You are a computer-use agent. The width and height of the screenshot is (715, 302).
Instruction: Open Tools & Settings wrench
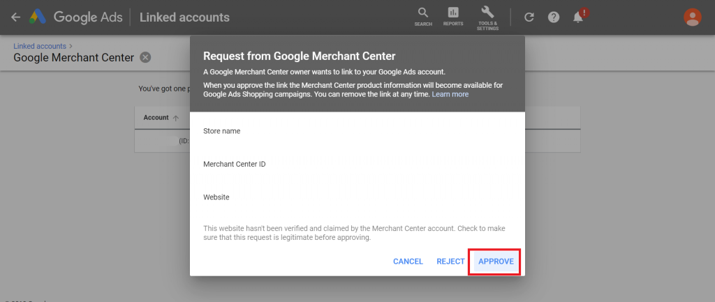click(487, 18)
